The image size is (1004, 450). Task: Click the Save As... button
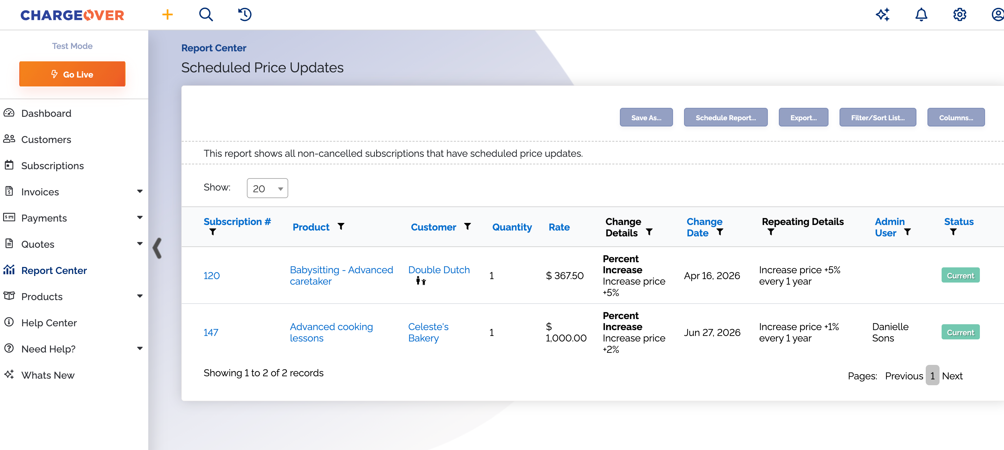(x=646, y=117)
